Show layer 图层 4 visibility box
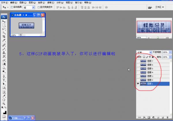Image resolution: width=173 pixels, height=121 pixels. [138, 72]
